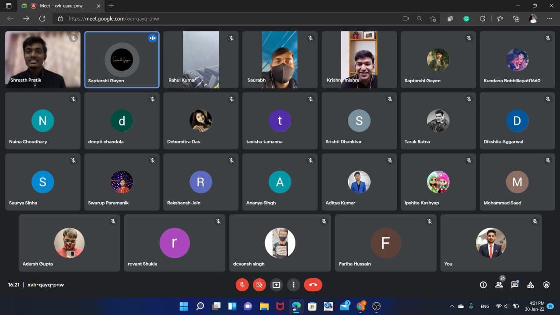Click the name label Rakshansh Jain
This screenshot has width=560, height=315.
(184, 203)
